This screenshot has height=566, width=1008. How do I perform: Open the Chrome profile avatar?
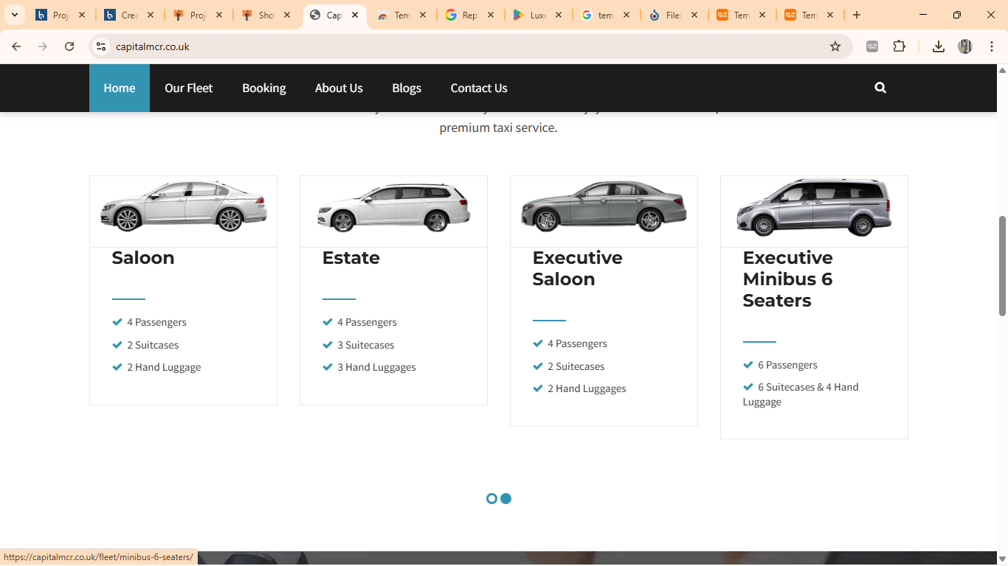click(x=964, y=46)
